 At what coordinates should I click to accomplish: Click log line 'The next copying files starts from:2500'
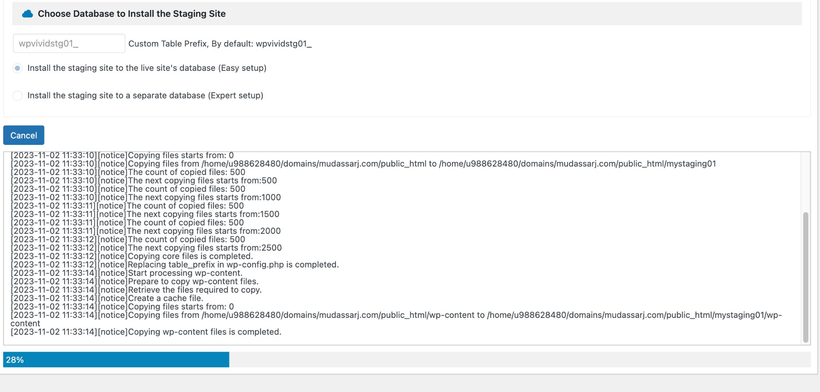point(146,248)
